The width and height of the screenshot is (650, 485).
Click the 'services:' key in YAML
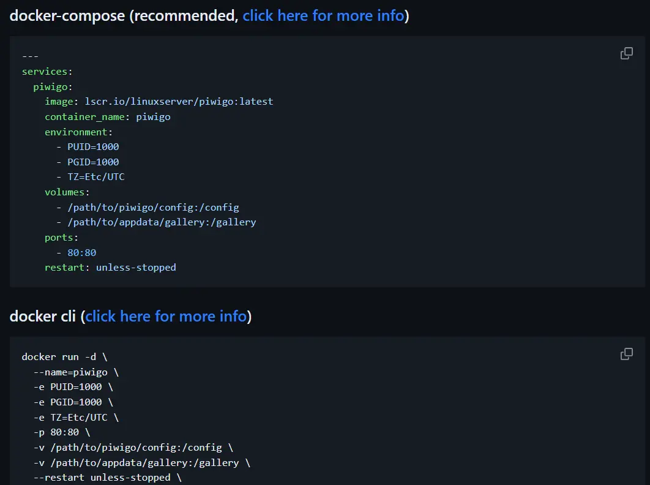coord(47,72)
